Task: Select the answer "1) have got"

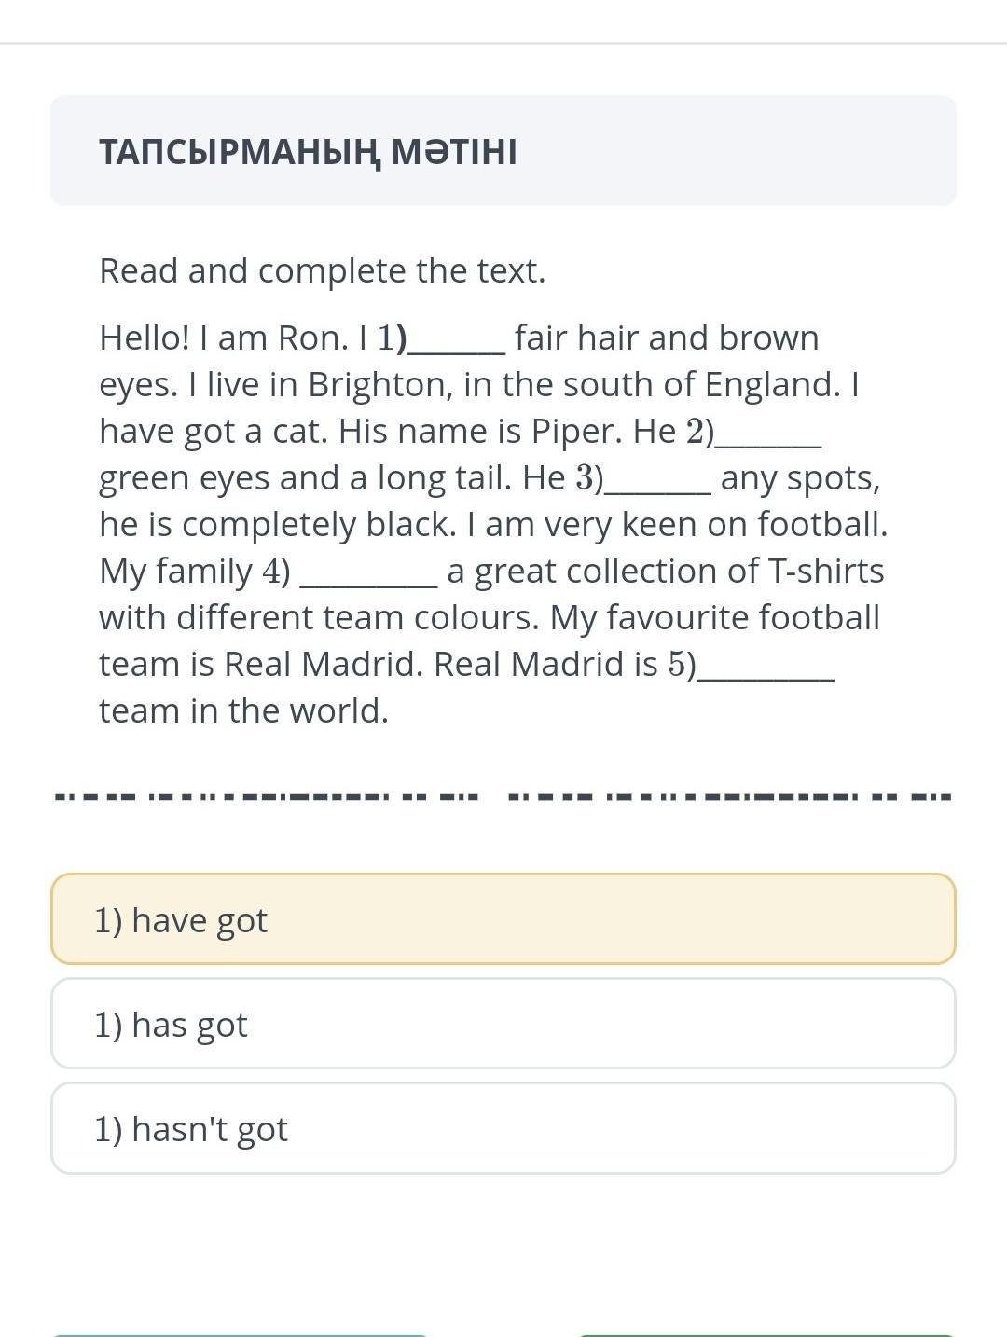Action: (504, 918)
